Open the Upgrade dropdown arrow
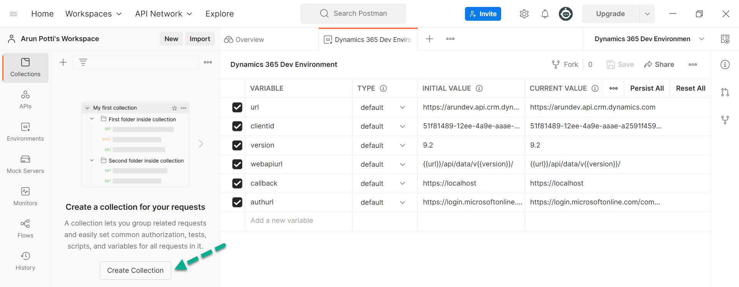 point(647,14)
